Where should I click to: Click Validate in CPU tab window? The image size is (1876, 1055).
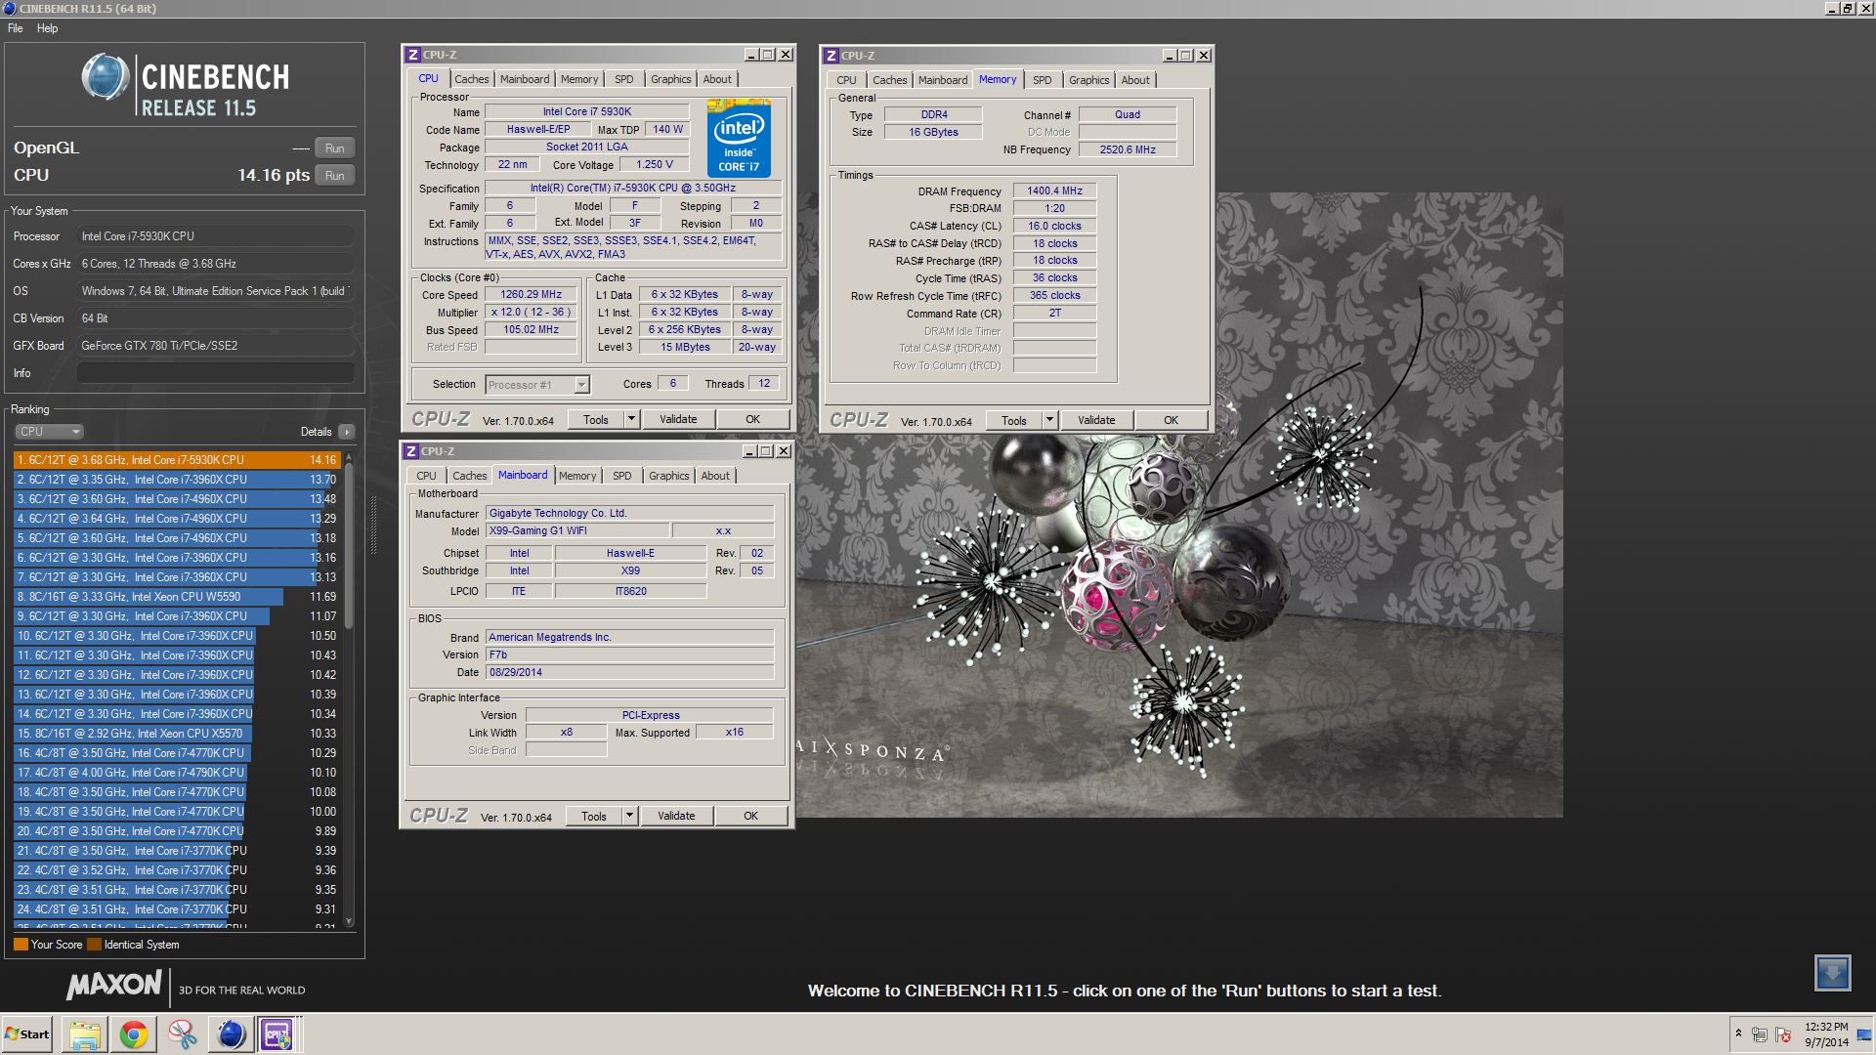[678, 419]
